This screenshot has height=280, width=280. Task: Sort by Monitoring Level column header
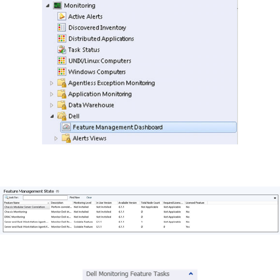click(84, 203)
